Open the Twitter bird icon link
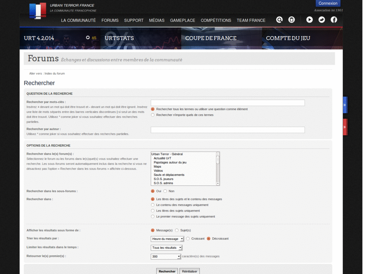This screenshot has height=274, width=366. pyautogui.click(x=322, y=20)
